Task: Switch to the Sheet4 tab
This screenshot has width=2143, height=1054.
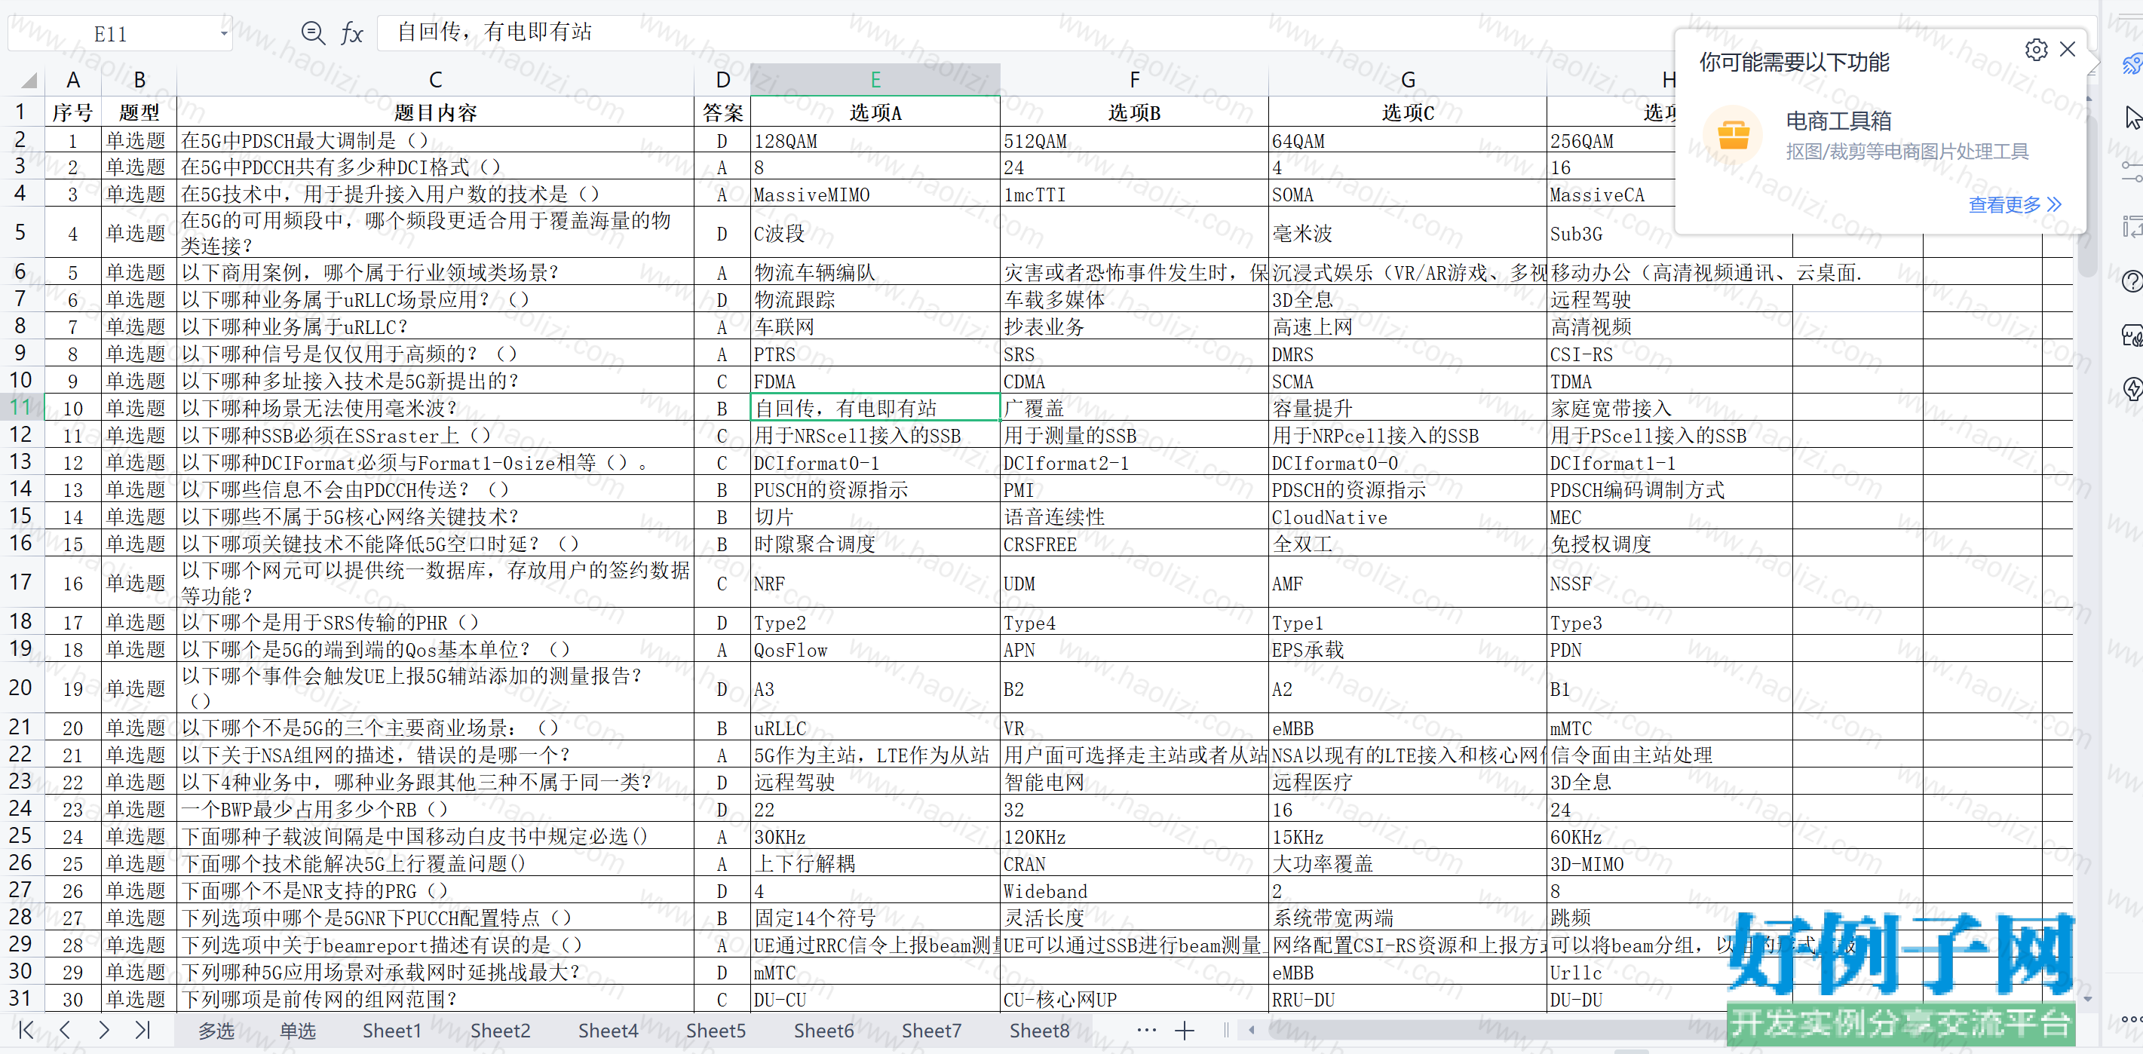Action: 608,1031
